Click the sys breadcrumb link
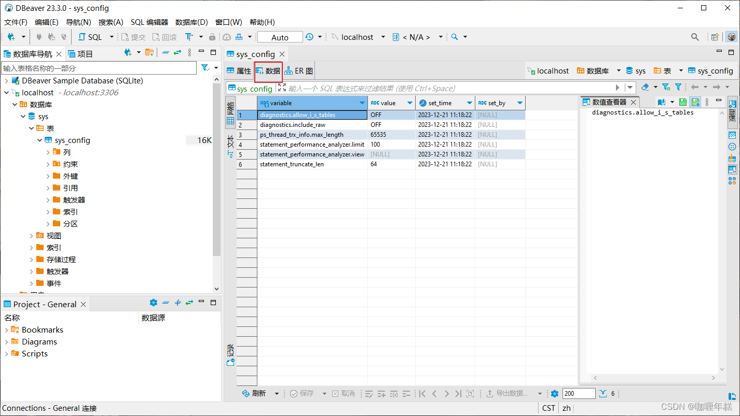 click(636, 71)
